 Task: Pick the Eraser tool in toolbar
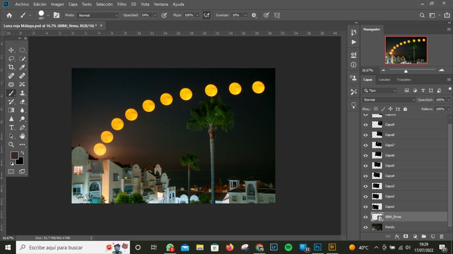[x=22, y=102]
